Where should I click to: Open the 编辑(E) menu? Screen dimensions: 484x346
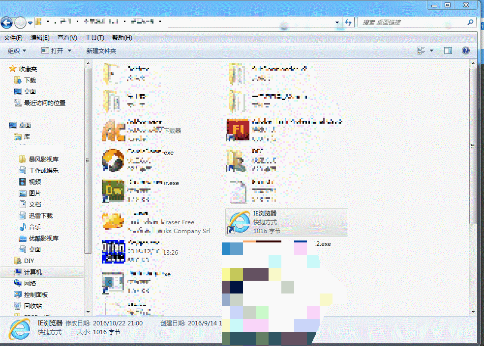(x=40, y=38)
